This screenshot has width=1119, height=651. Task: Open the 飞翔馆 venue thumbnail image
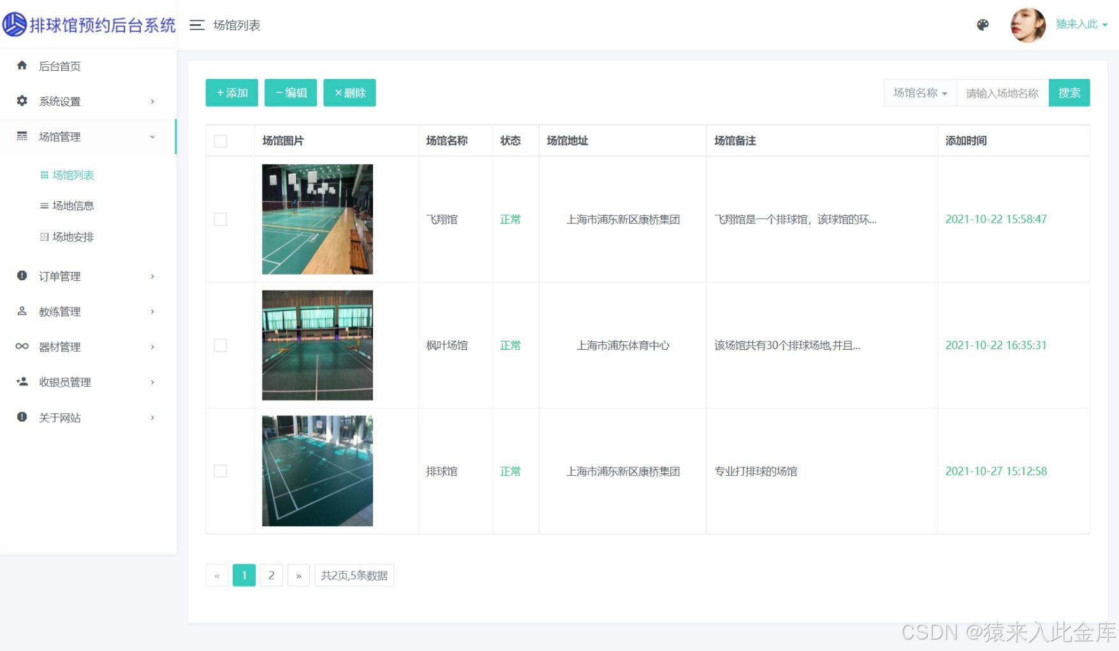tap(318, 219)
